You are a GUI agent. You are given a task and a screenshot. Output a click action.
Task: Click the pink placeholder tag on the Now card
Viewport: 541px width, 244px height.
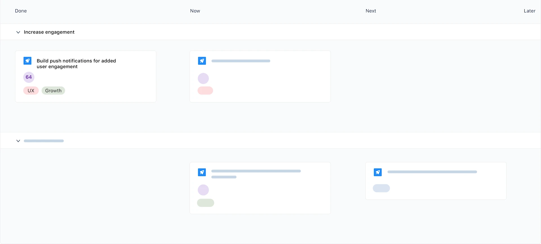(x=205, y=91)
